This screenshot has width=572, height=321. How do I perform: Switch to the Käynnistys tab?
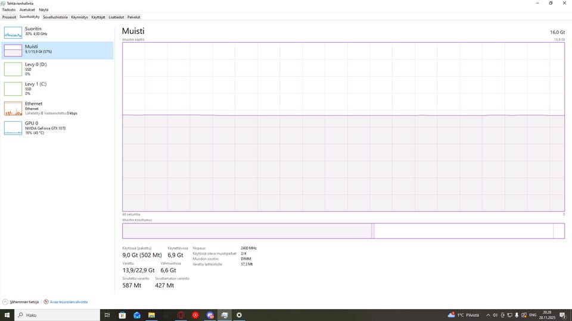click(79, 17)
